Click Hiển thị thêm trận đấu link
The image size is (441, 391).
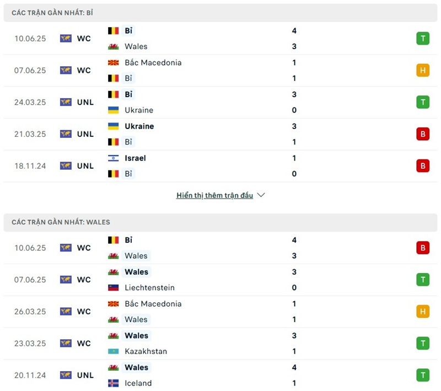pyautogui.click(x=214, y=195)
